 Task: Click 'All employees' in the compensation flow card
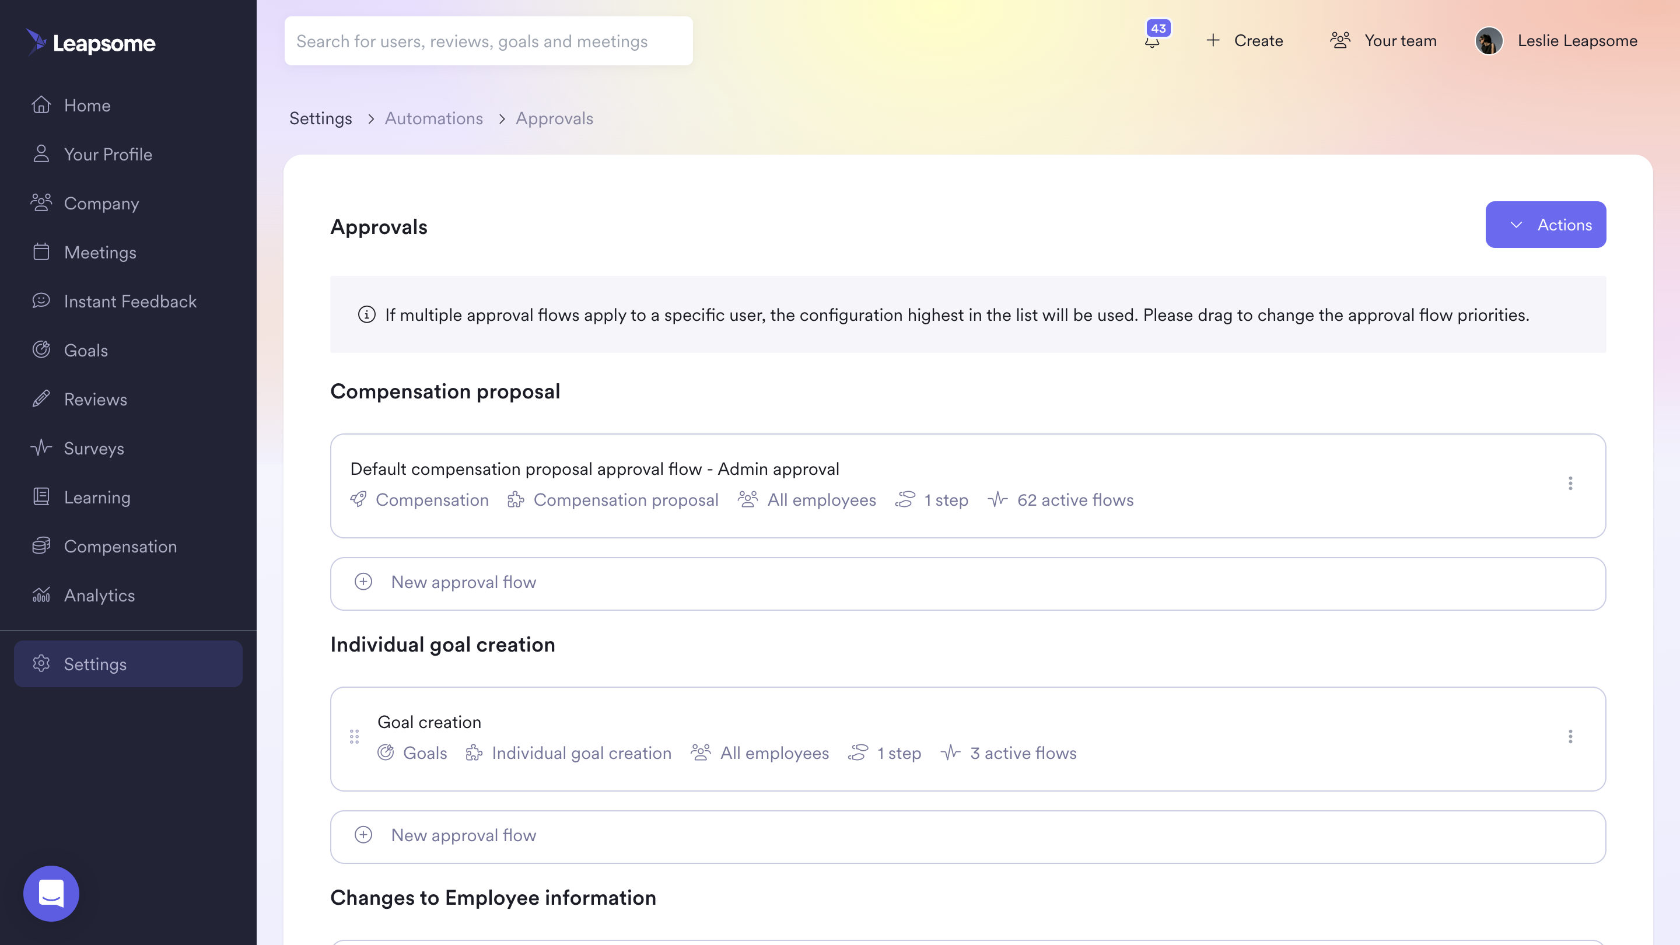[x=822, y=499]
